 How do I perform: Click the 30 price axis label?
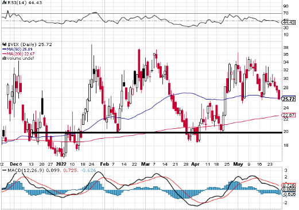286,79
